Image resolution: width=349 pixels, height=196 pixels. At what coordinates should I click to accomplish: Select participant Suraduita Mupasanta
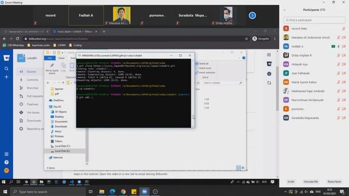point(314,118)
